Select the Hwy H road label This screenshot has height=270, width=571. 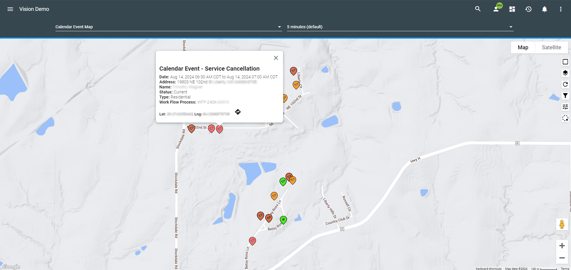click(415, 160)
